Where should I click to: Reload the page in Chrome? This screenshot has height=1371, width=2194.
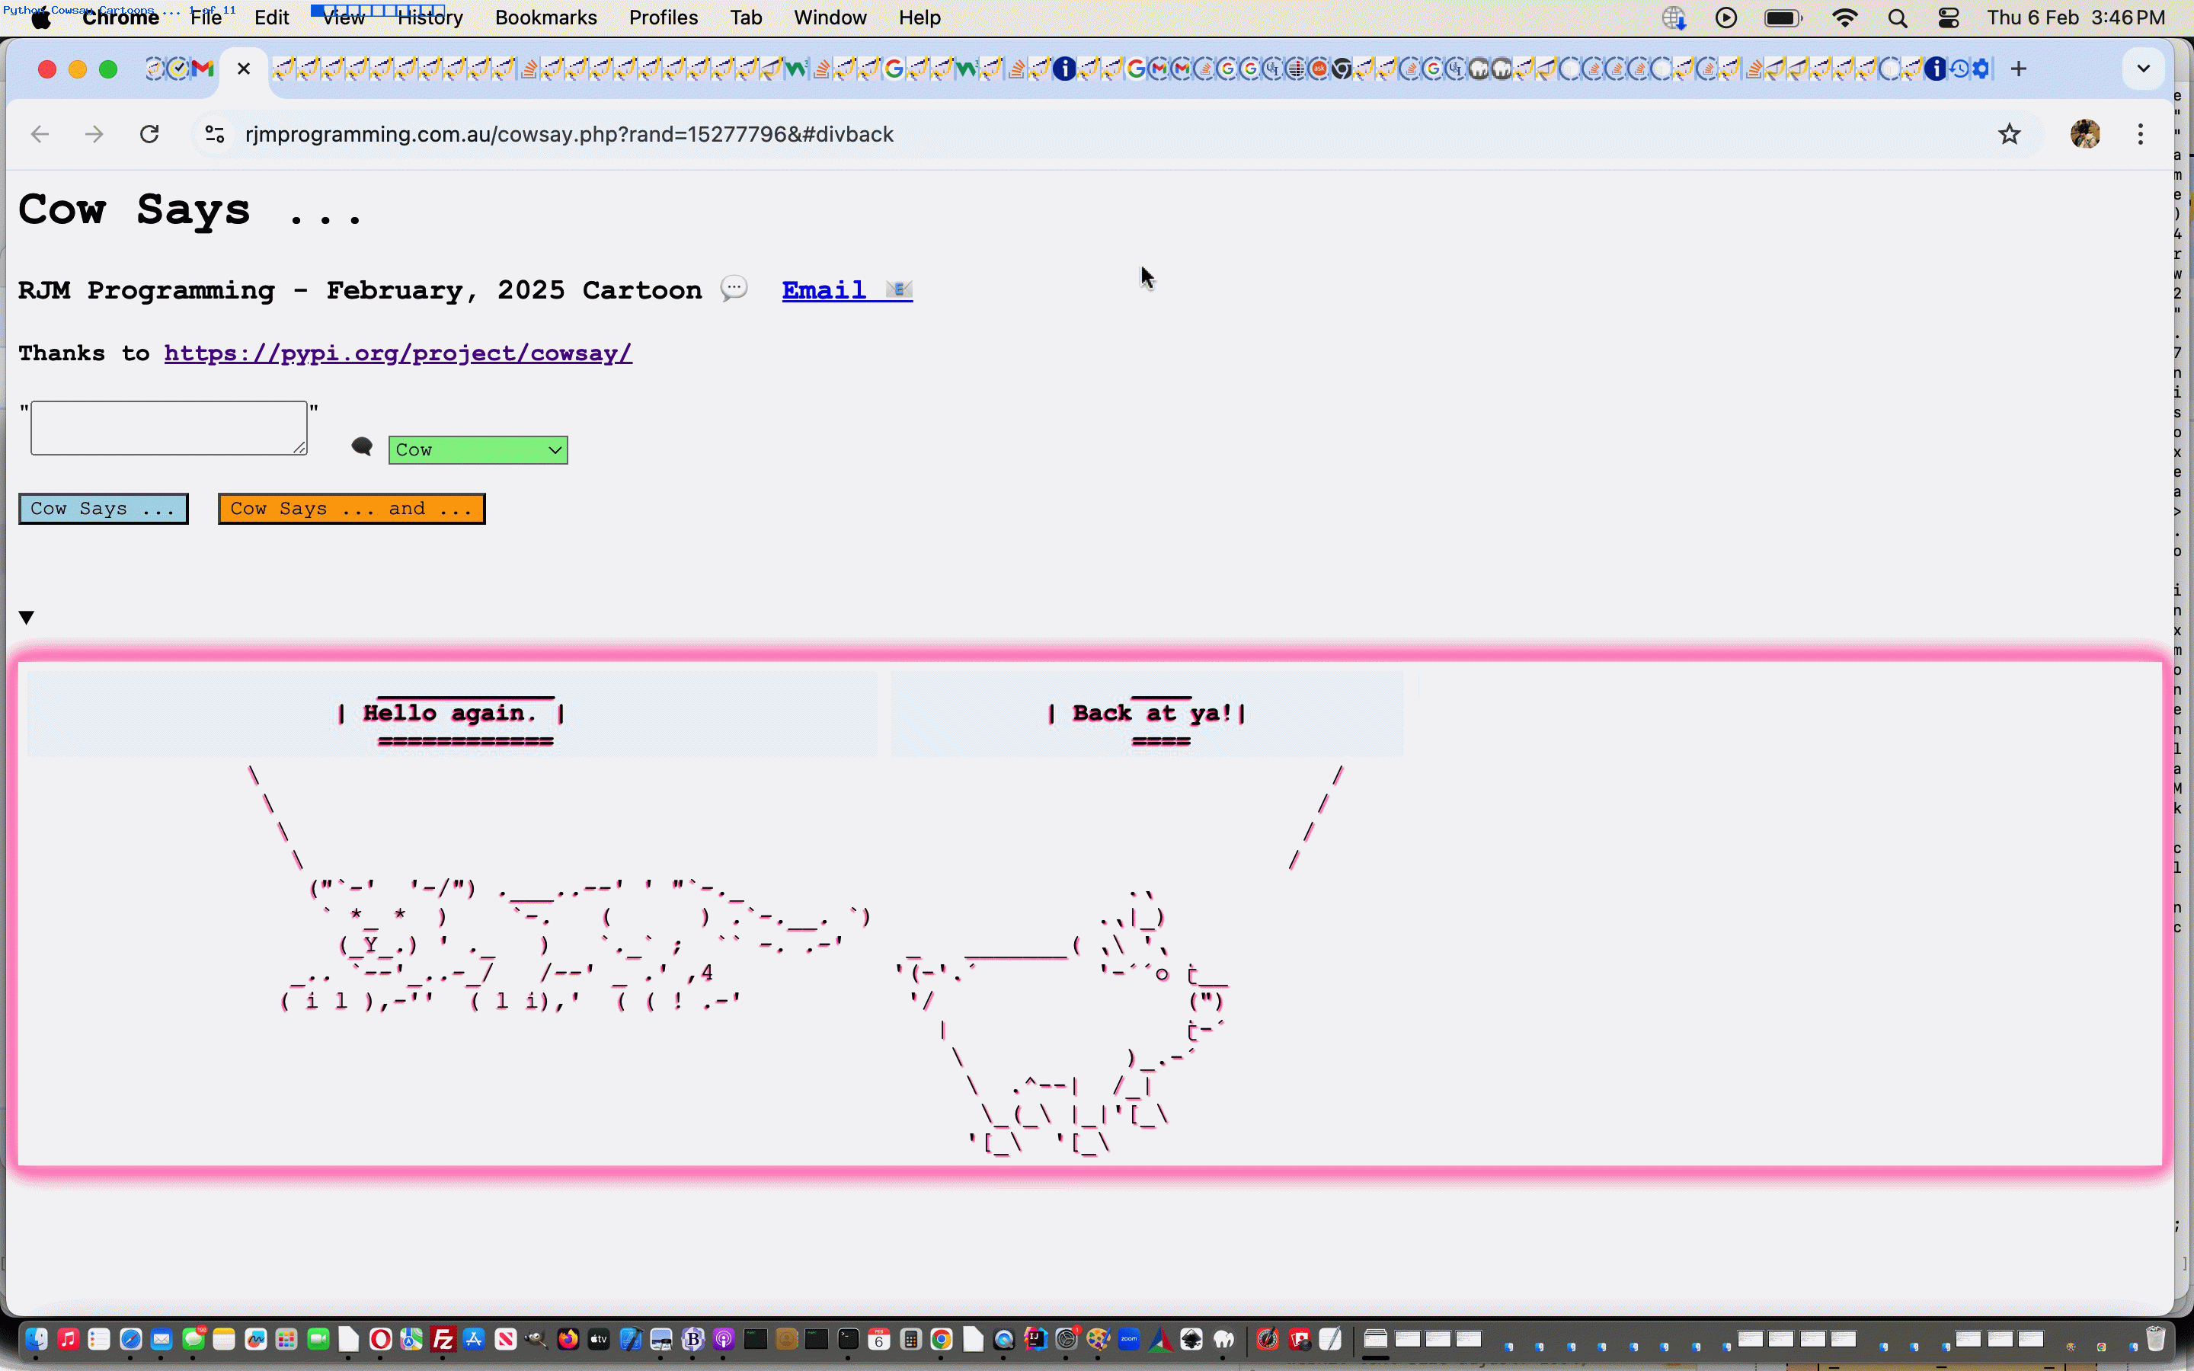tap(149, 134)
